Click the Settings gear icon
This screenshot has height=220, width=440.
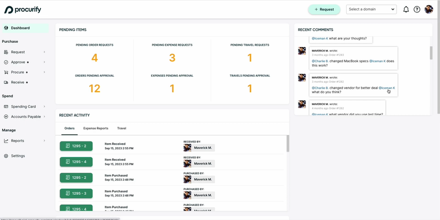[6, 156]
